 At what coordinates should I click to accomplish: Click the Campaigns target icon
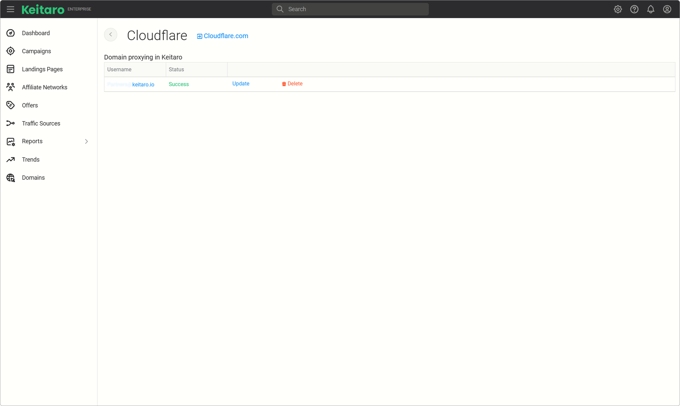coord(11,51)
